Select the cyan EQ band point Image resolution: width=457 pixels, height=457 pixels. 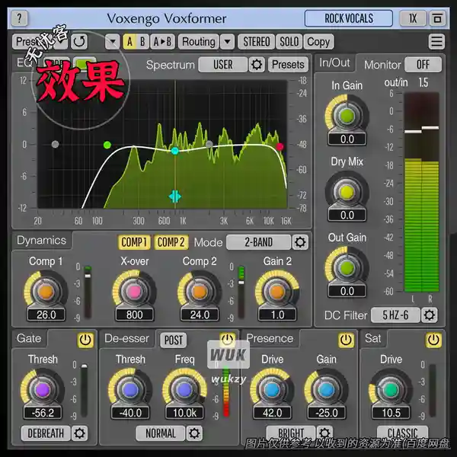pos(175,151)
